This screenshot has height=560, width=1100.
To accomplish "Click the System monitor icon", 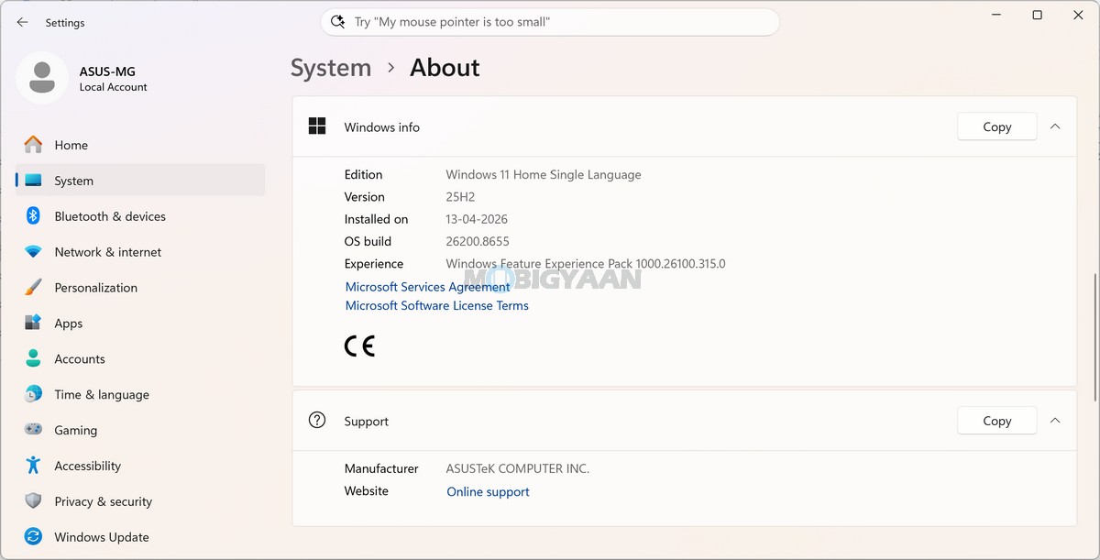I will 33,181.
